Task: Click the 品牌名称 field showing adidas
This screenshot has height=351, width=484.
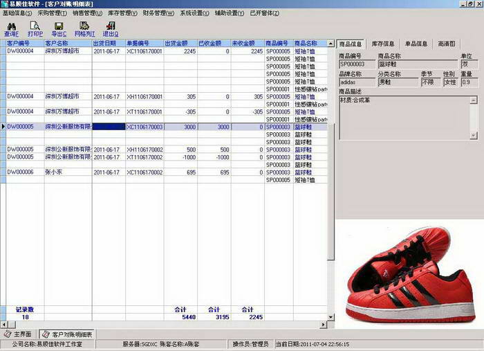Action: 357,82
